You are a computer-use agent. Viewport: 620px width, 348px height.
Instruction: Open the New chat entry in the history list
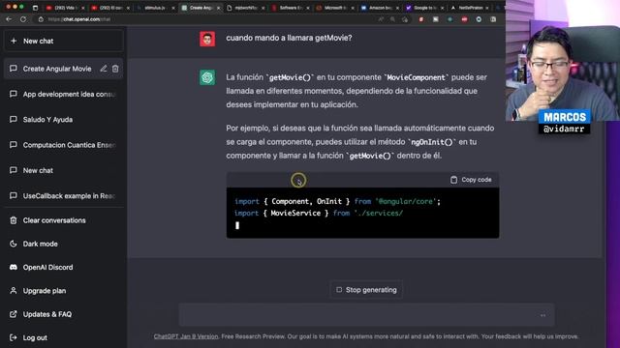(x=63, y=170)
